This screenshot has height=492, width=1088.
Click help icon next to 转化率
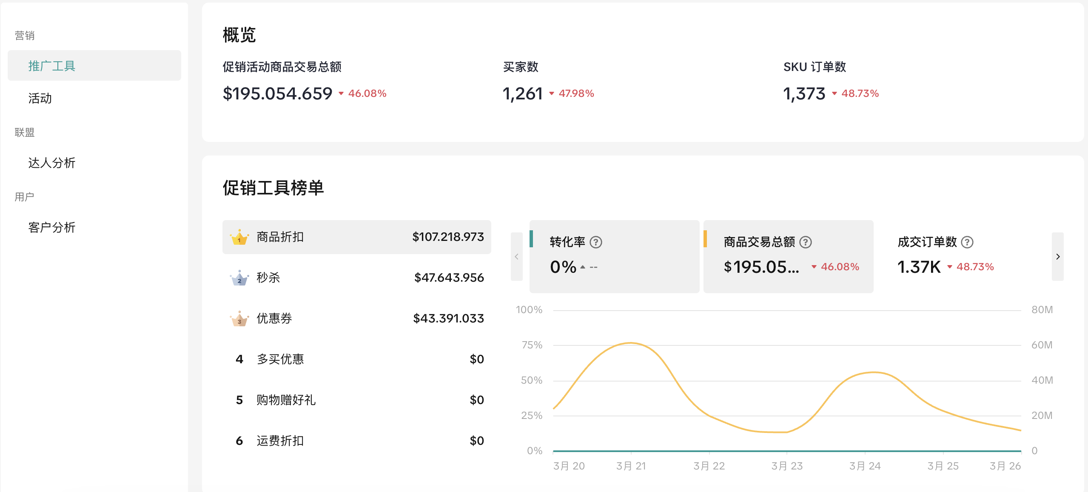pos(596,242)
